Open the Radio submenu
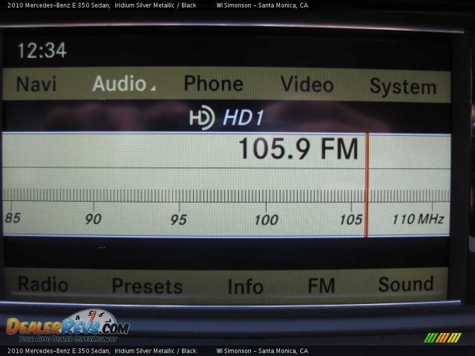This screenshot has width=475, height=356. coord(43,284)
